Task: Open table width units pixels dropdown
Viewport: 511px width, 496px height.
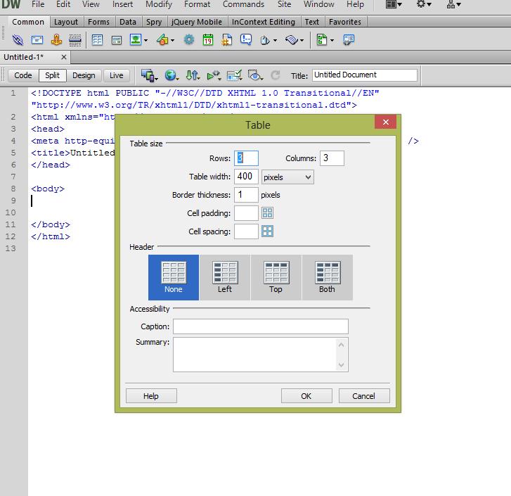Action: coord(287,177)
